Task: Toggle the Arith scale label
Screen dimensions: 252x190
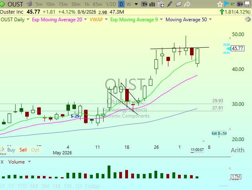Action: (x=238, y=150)
